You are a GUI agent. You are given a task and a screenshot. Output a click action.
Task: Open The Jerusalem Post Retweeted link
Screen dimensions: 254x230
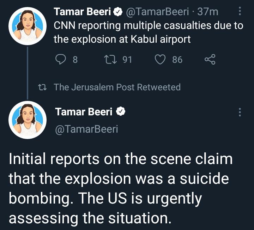pyautogui.click(x=117, y=87)
